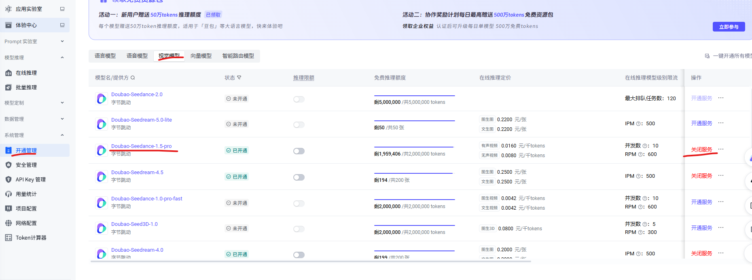This screenshot has width=752, height=280.
Task: Click the 已领取 badge in 活动一
Action: [x=213, y=15]
